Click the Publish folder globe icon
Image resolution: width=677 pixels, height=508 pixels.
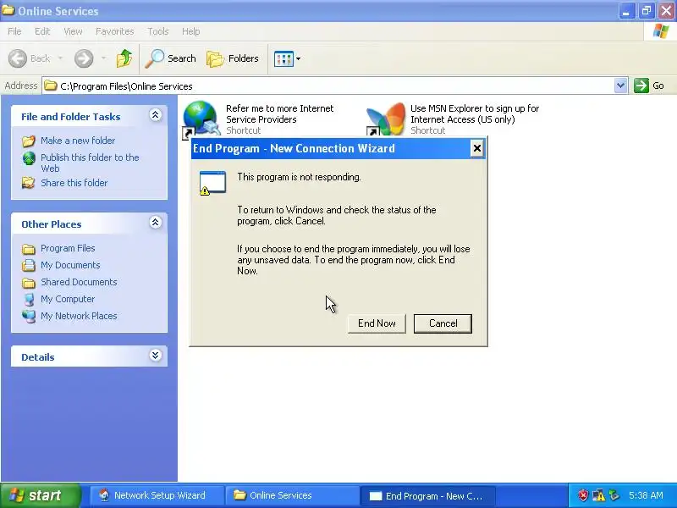29,158
